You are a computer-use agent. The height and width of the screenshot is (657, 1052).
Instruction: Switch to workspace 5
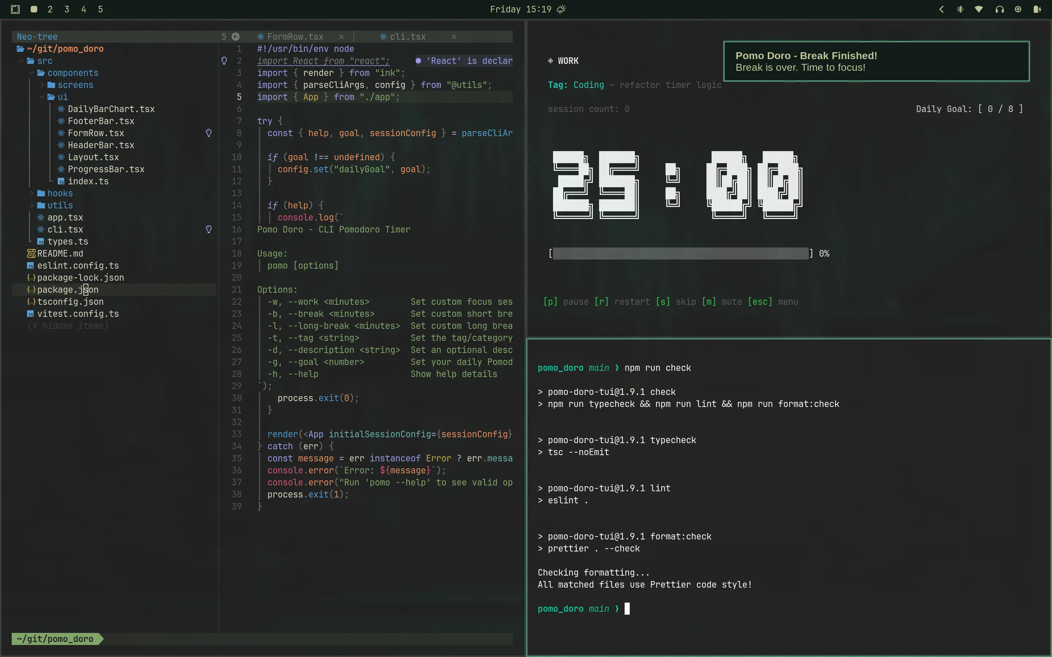pos(100,9)
